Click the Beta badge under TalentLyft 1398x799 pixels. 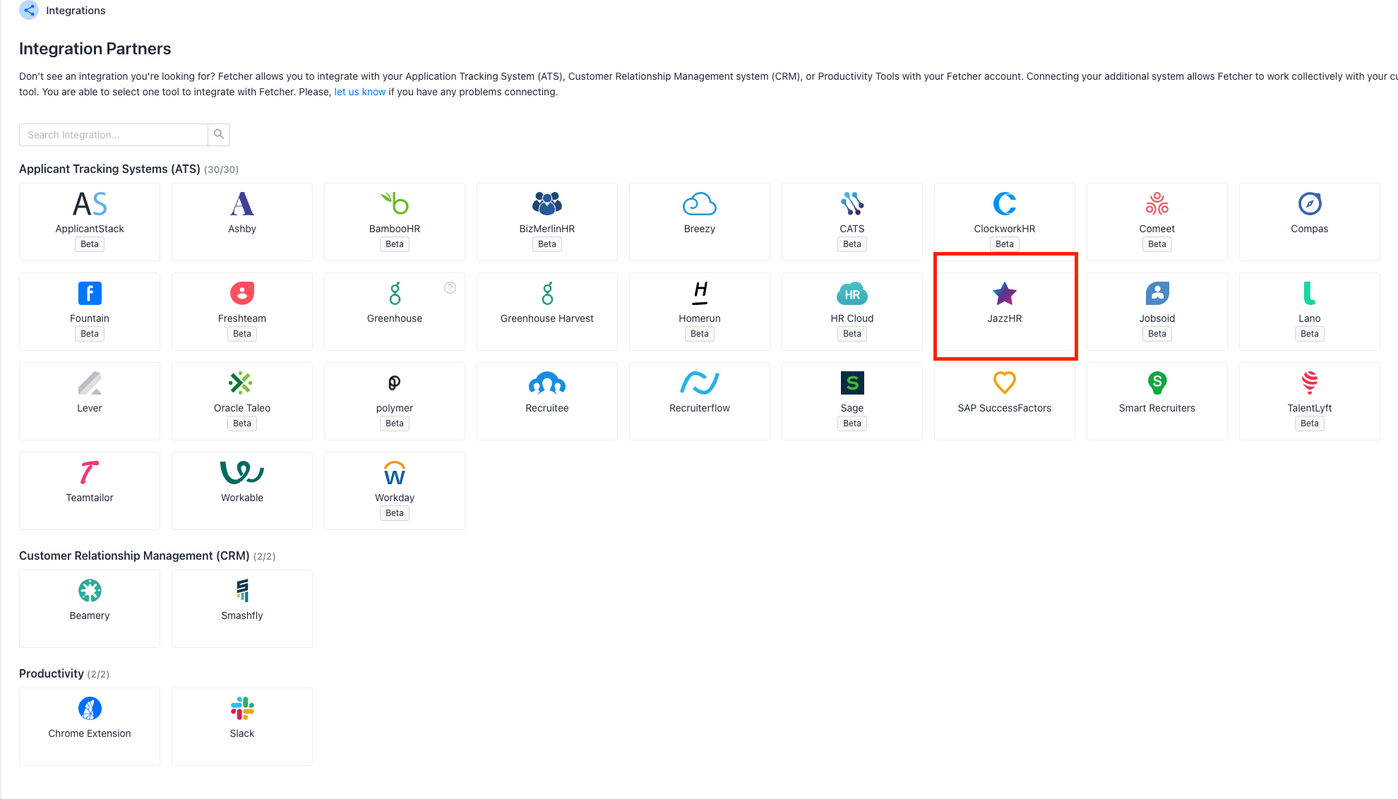1310,423
